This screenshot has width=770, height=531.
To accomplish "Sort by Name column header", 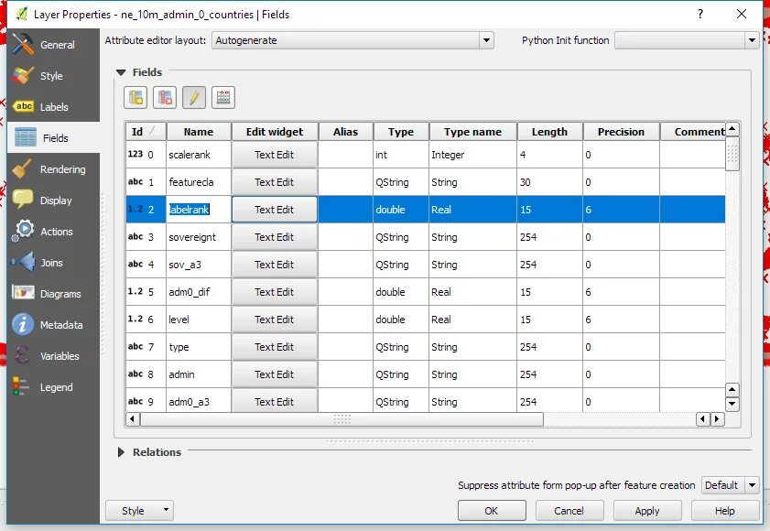I will [x=199, y=132].
